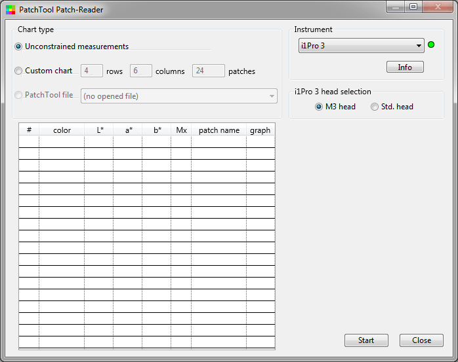Viewport: 458px width, 362px height.
Task: Click the columns number field
Action: tap(141, 71)
